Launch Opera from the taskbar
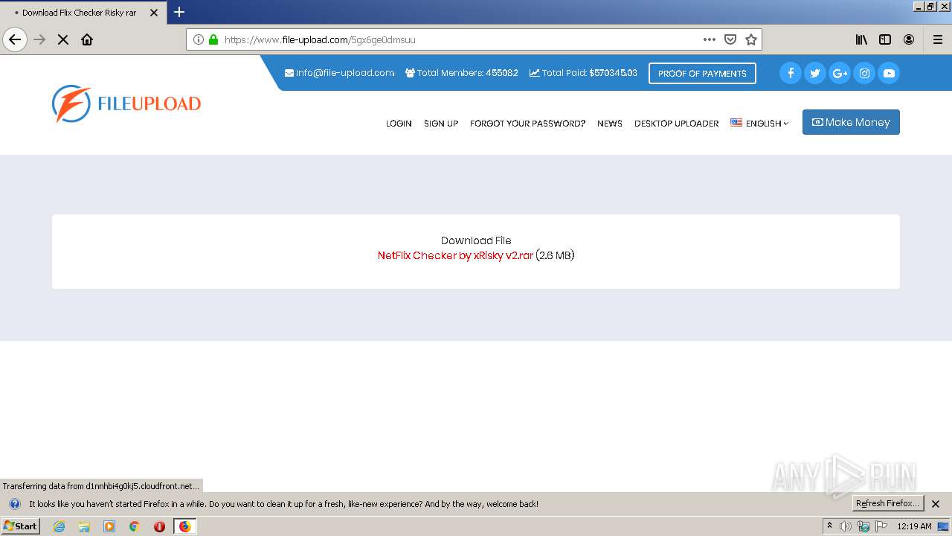Screen dimensions: 952x536 159,526
